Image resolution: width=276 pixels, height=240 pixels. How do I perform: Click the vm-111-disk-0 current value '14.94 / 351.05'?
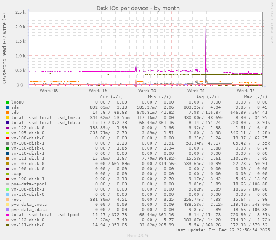[x=110, y=225]
